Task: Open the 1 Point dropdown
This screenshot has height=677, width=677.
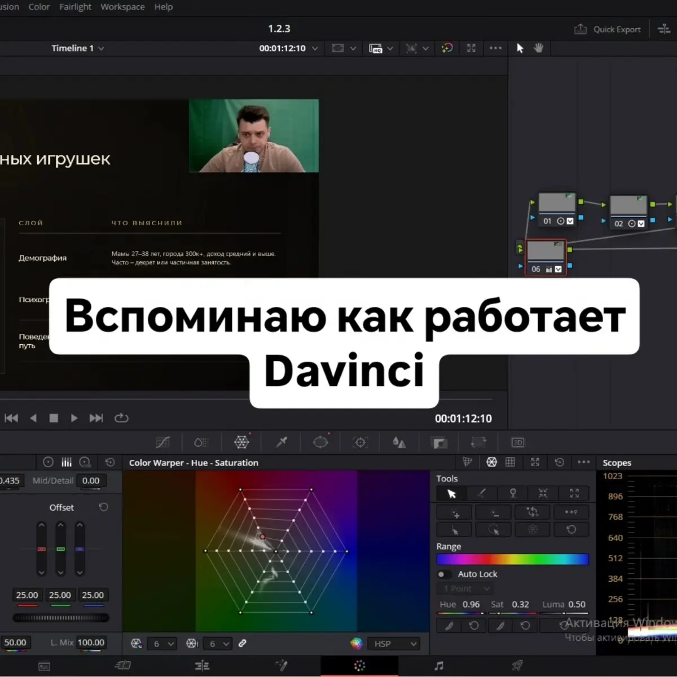Action: coord(465,589)
